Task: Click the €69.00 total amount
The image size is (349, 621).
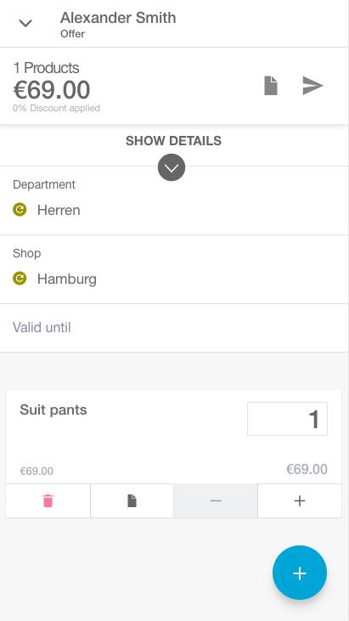Action: 52,90
